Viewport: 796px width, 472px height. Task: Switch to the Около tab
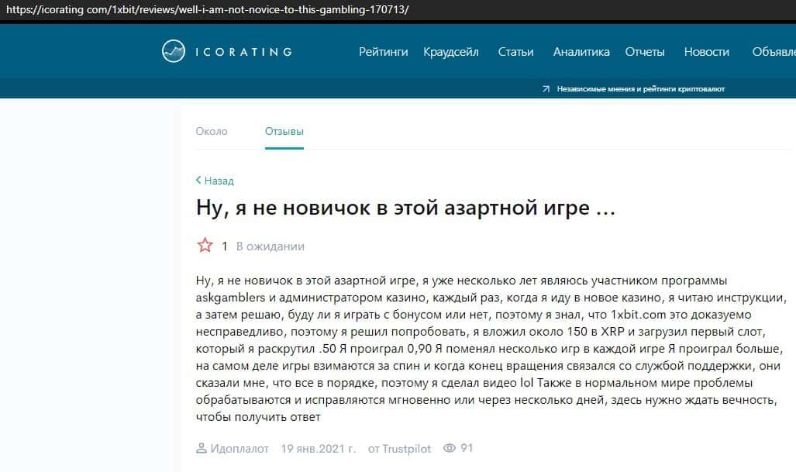point(212,132)
